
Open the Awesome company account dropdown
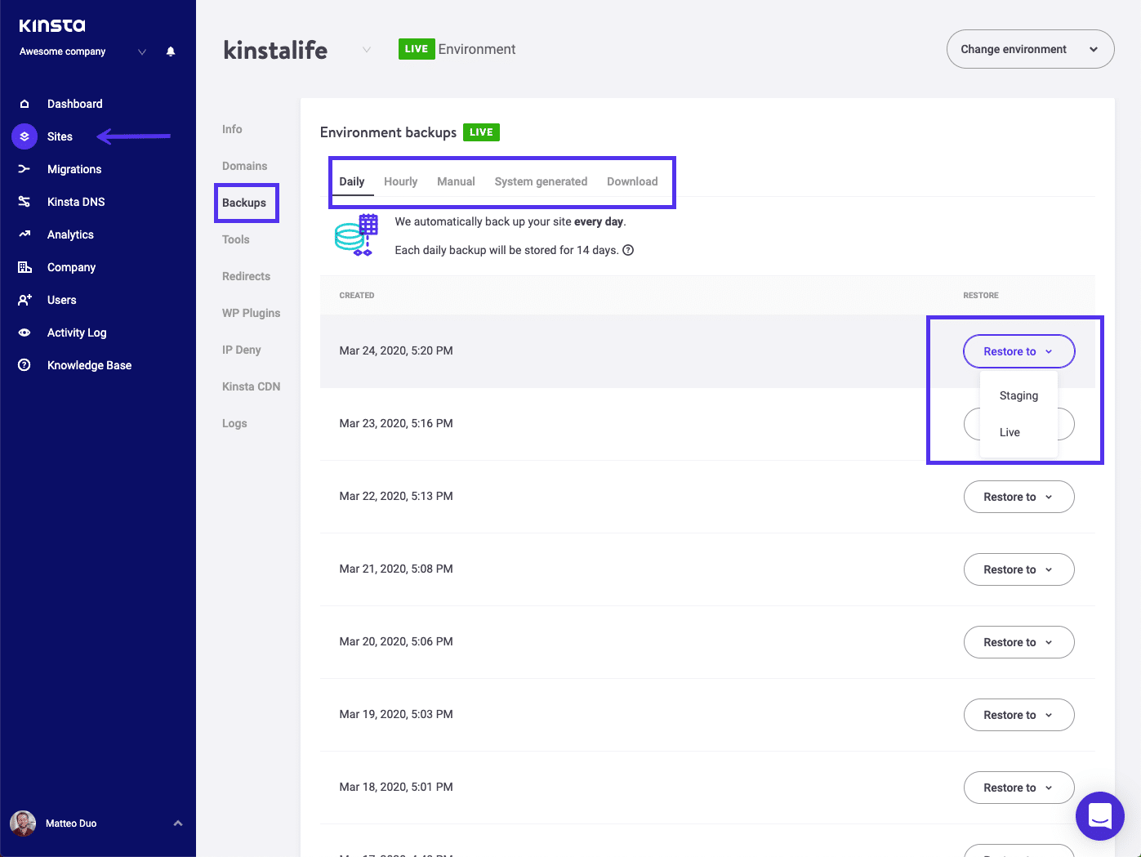141,51
